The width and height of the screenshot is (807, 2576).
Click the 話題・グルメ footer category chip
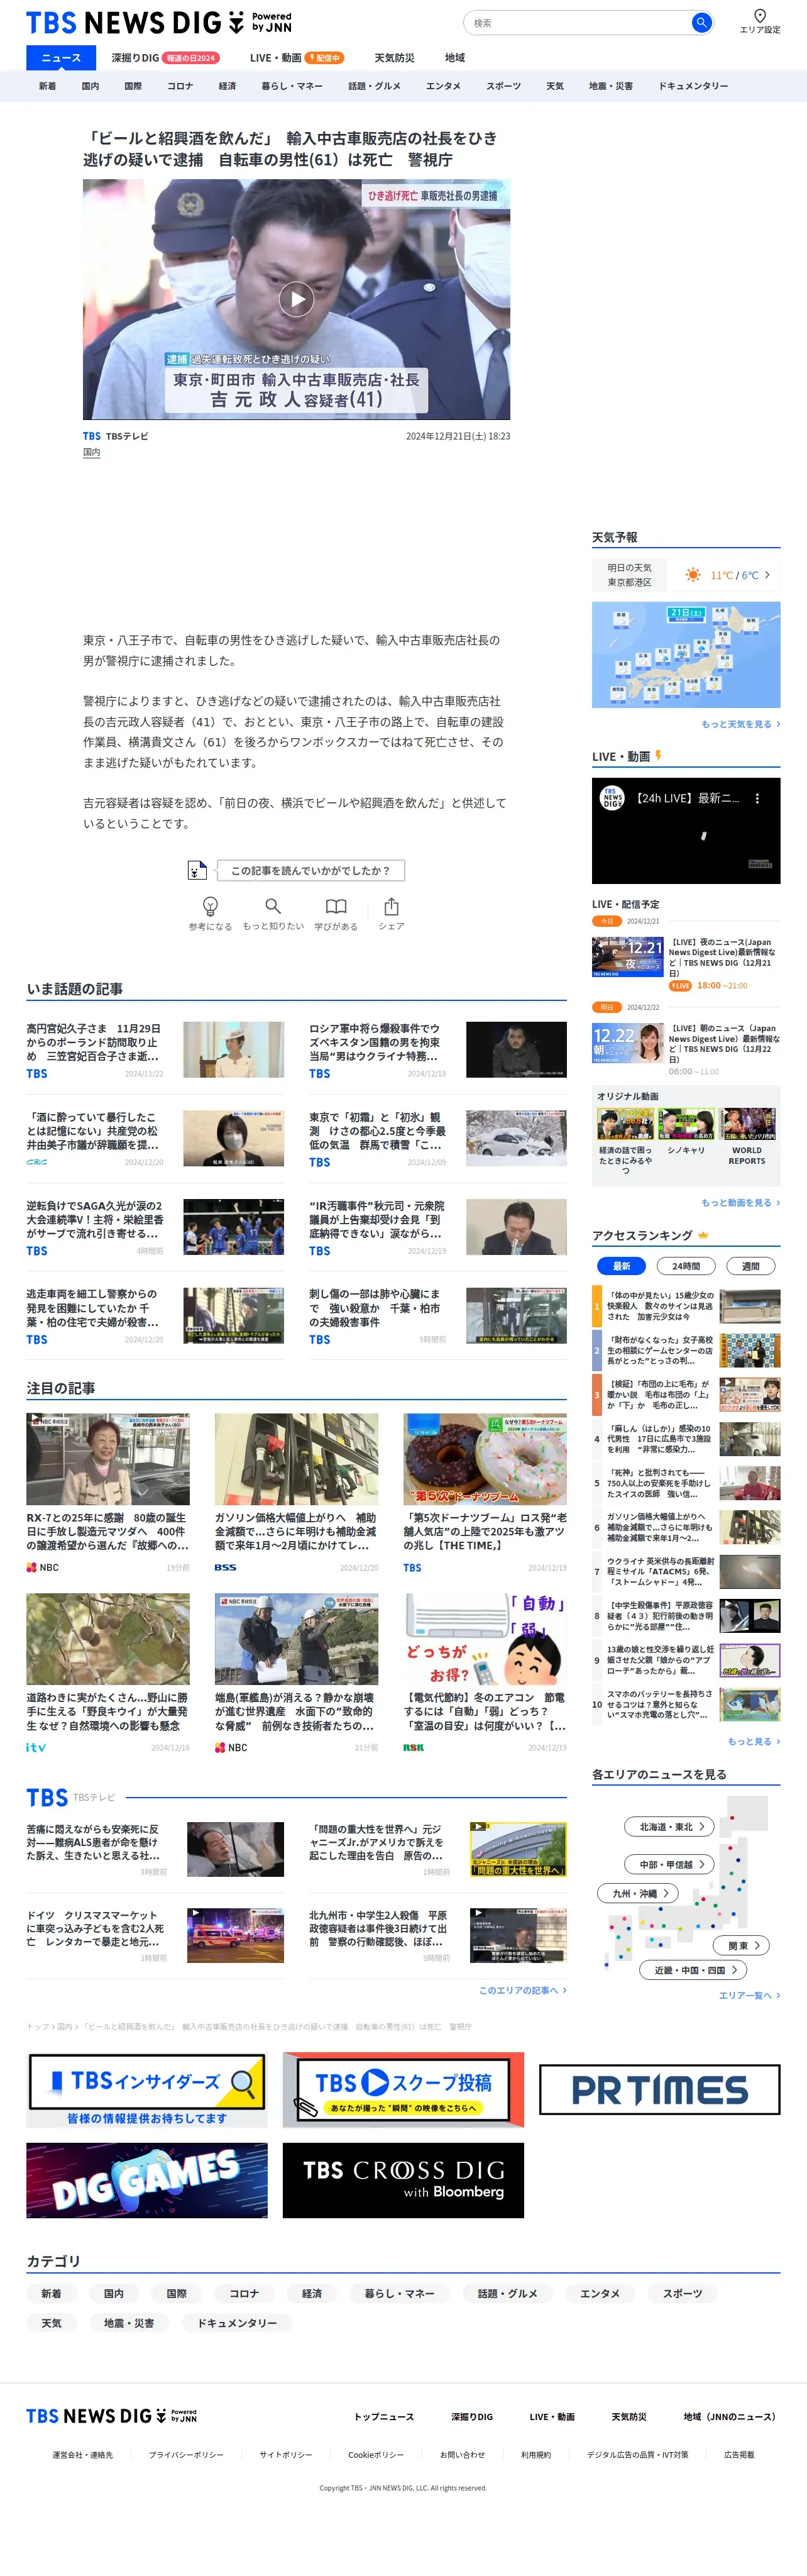pos(507,2293)
